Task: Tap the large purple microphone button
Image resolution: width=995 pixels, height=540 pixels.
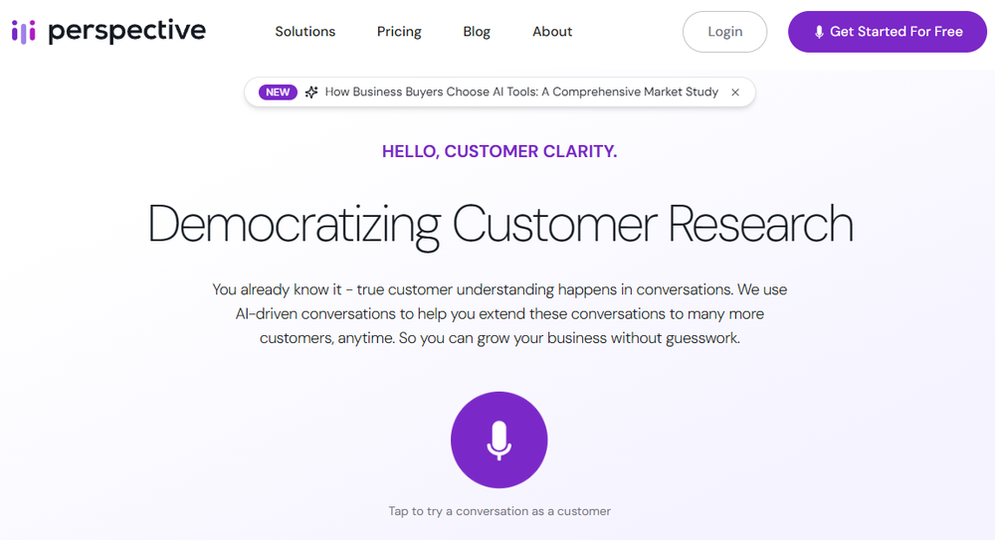Action: click(x=498, y=440)
